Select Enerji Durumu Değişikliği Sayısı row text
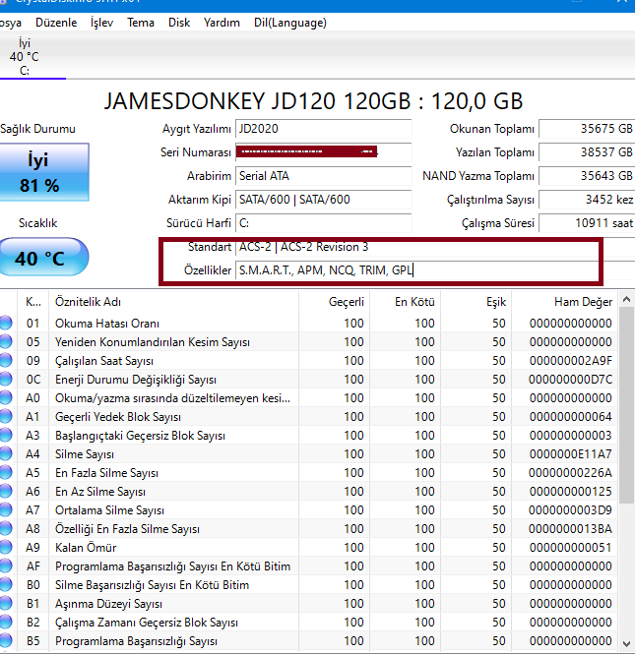The width and height of the screenshot is (635, 655). pyautogui.click(x=136, y=380)
